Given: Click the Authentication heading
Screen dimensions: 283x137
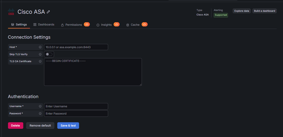Looking at the screenshot, I should (23, 97).
